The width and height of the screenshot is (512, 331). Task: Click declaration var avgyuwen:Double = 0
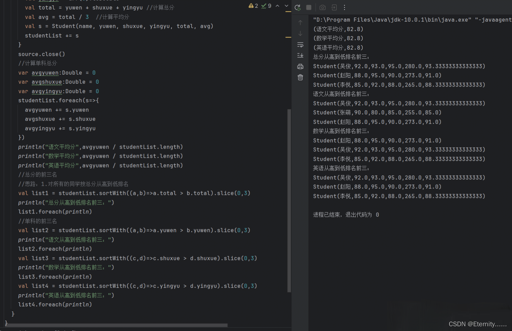tap(57, 73)
